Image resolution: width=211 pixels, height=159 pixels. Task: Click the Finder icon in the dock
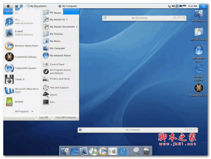coord(64,151)
